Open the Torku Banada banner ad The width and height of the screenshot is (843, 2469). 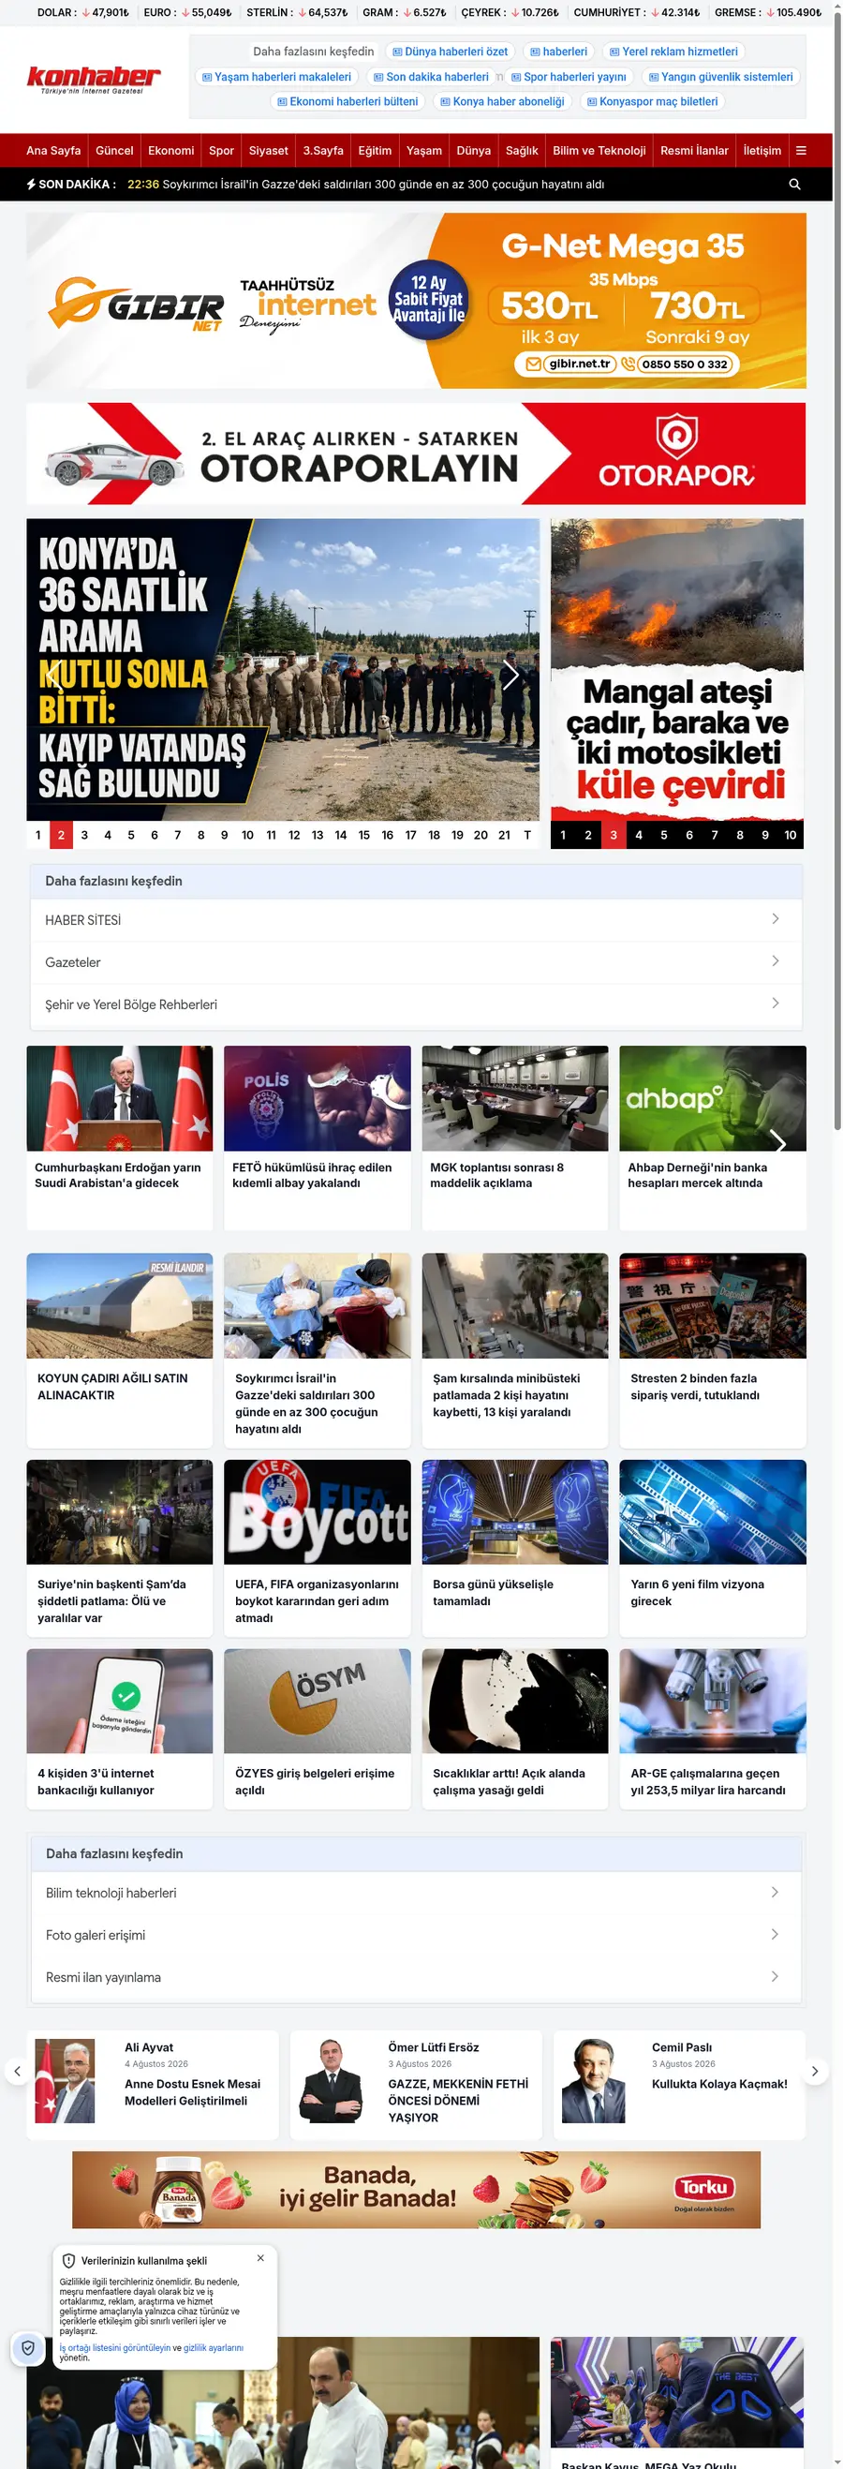(416, 2189)
